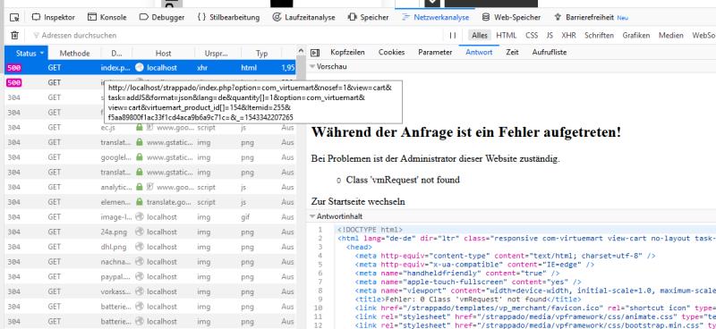This screenshot has height=329, width=716.
Task: Show the Kopfzeilen details tab
Action: [x=347, y=53]
